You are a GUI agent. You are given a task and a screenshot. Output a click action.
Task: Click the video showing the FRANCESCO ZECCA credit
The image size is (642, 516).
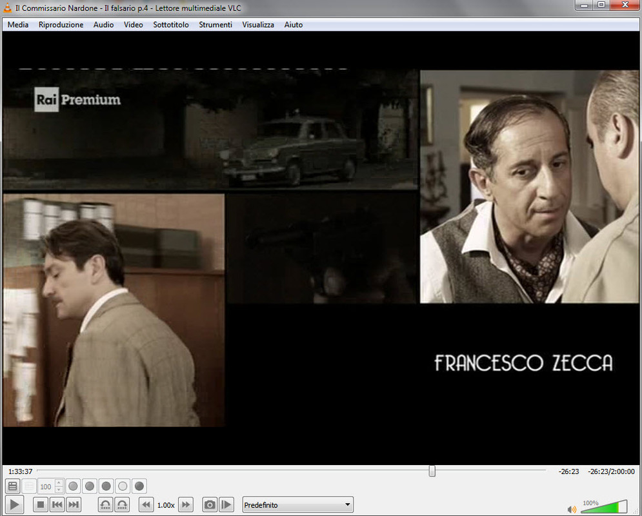click(x=321, y=248)
